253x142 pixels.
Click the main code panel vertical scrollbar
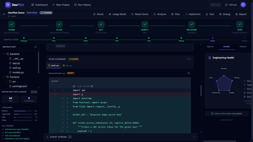tap(201, 91)
